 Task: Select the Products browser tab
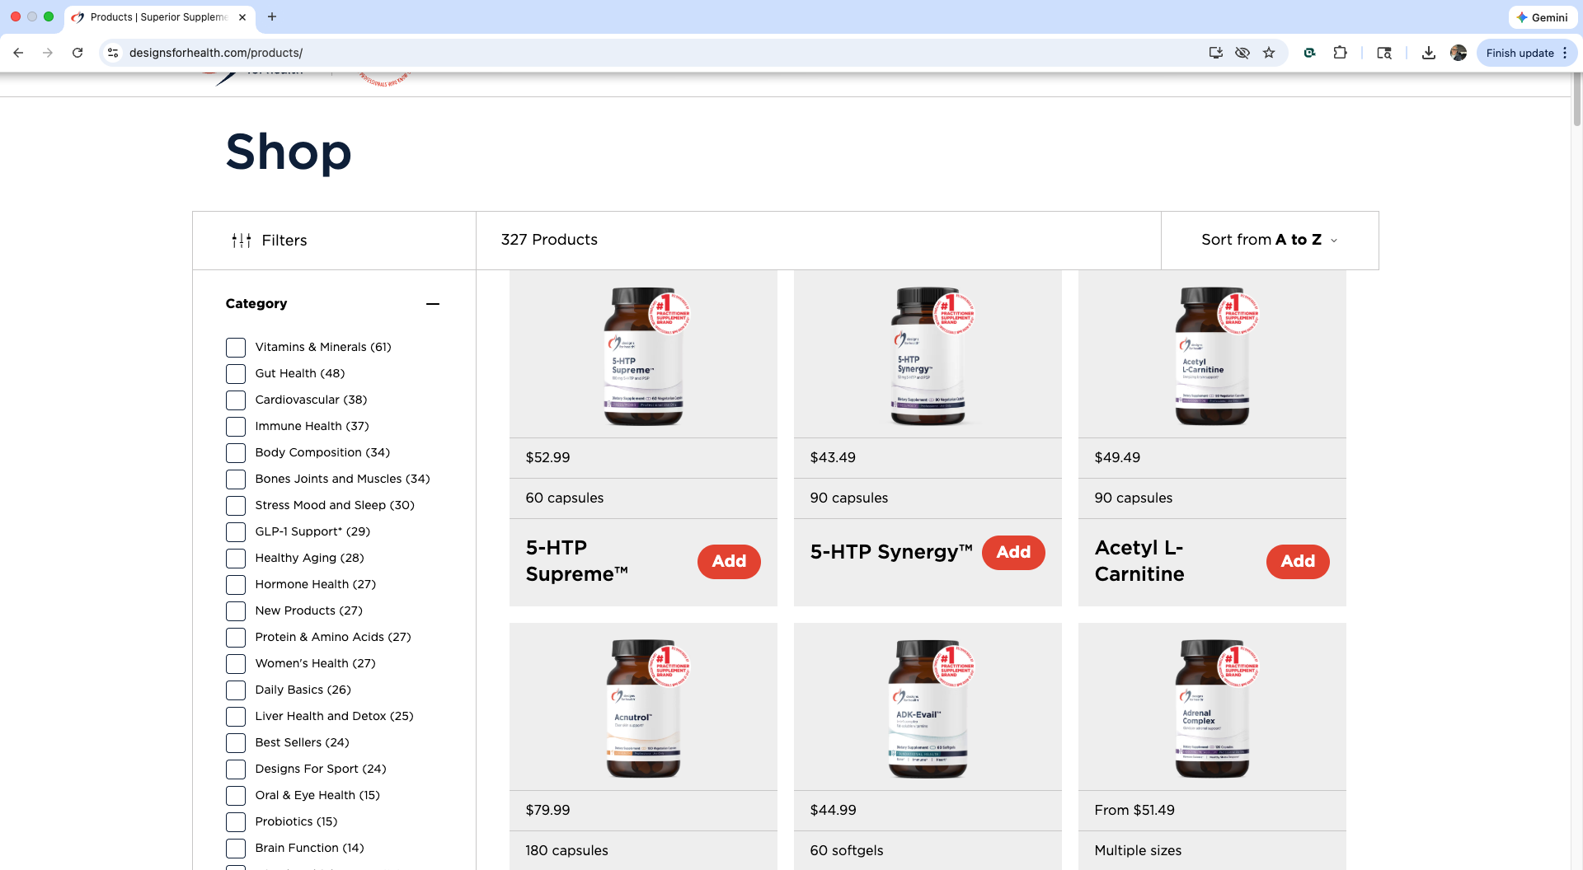160,17
